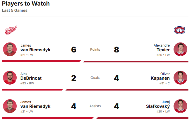This screenshot has width=189, height=121.
Task: Click the Players to Watch heading
Action: pyautogui.click(x=26, y=4)
